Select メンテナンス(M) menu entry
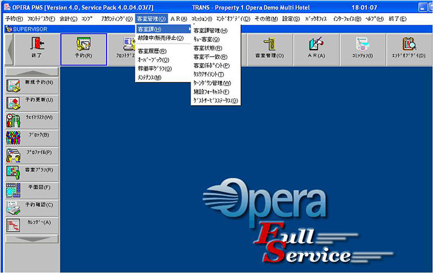433x273 pixels. click(149, 78)
